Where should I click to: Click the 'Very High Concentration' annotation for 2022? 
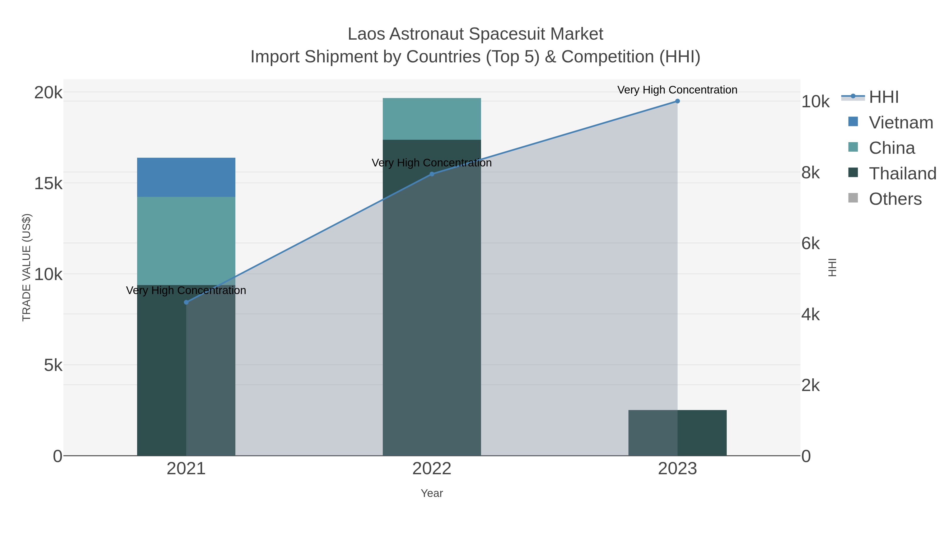[432, 163]
